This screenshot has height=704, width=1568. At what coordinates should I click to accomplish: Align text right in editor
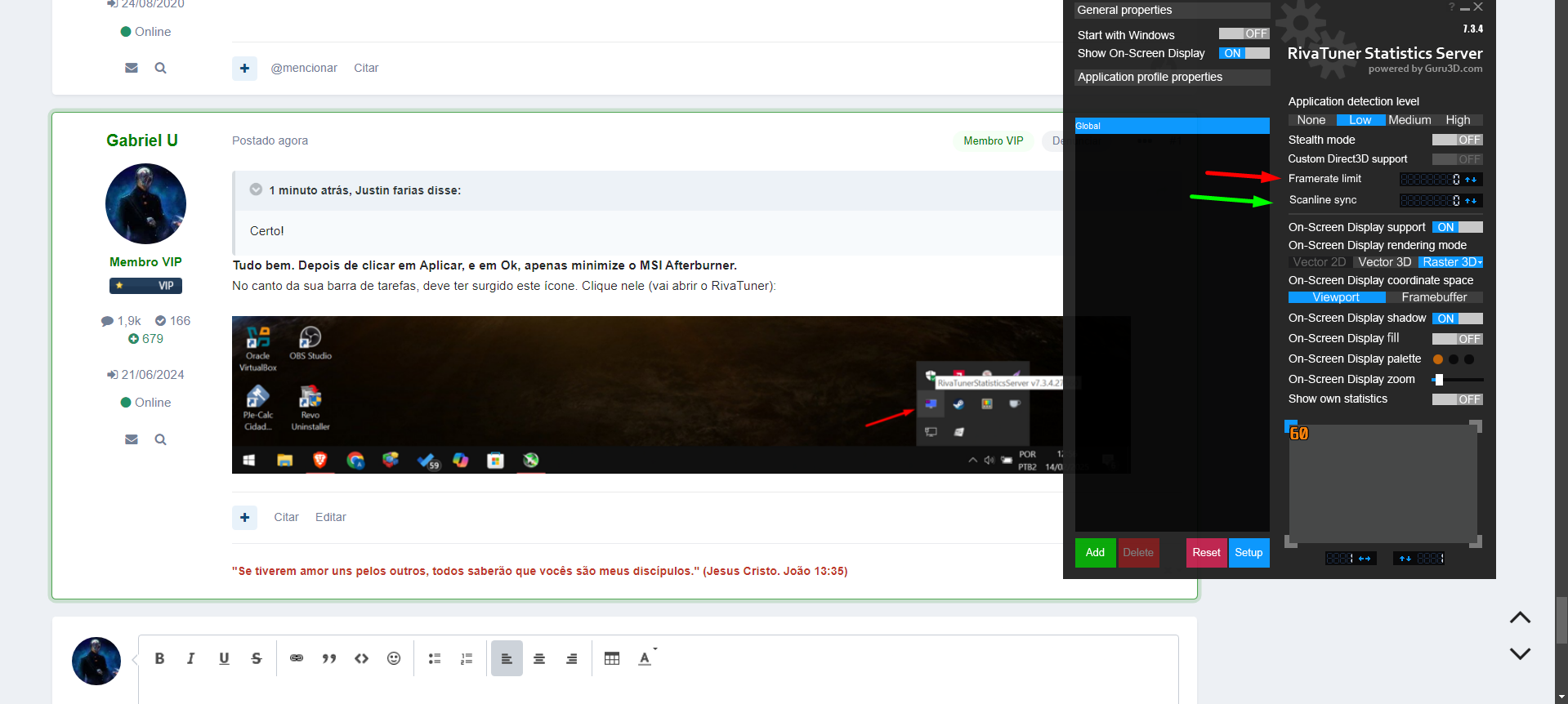(x=572, y=658)
